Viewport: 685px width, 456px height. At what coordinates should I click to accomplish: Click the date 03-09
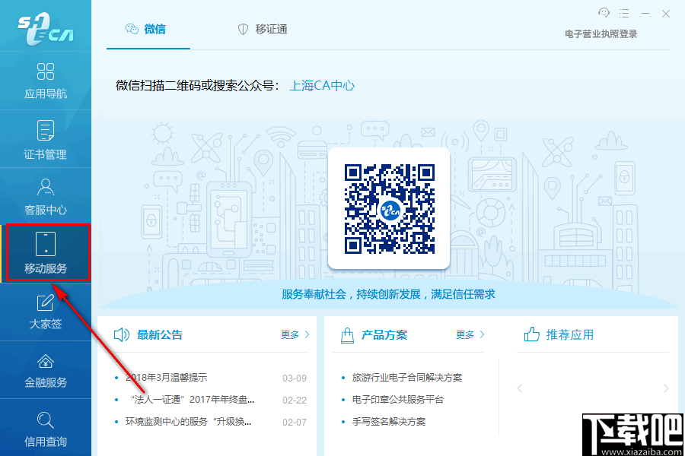[295, 378]
